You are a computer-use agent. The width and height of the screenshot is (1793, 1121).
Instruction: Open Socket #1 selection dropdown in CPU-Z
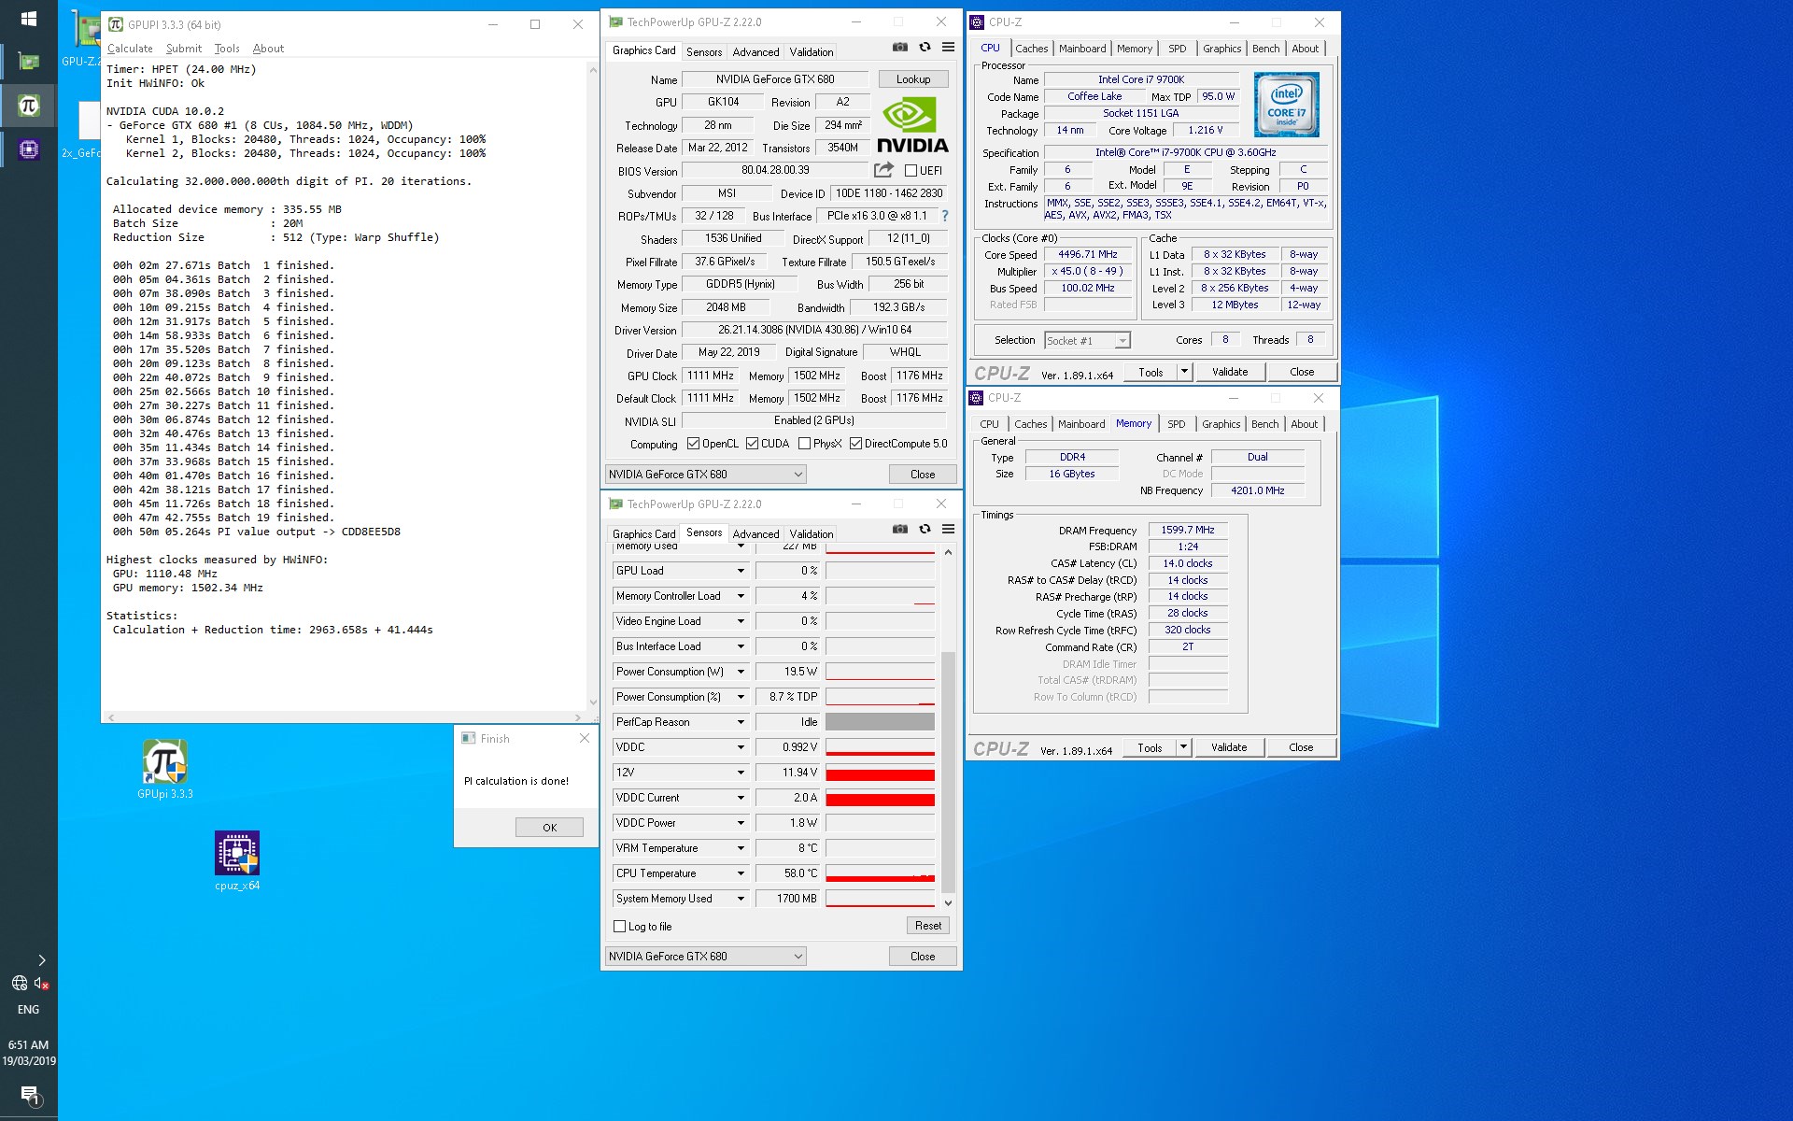[x=1088, y=341]
